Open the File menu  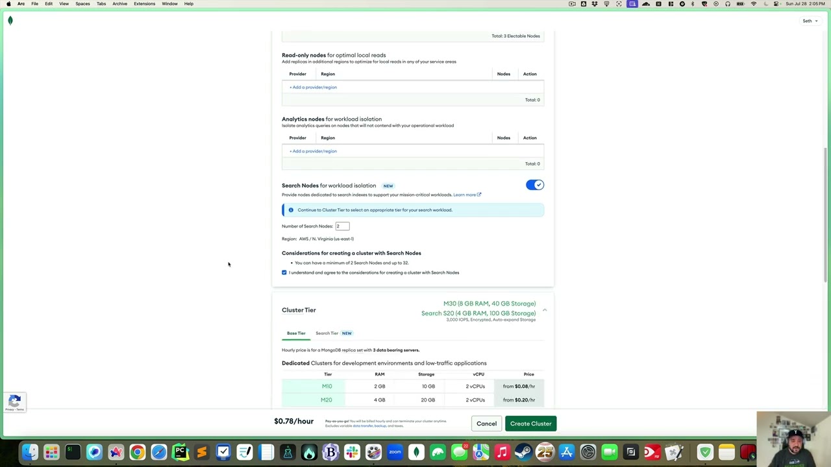click(34, 4)
